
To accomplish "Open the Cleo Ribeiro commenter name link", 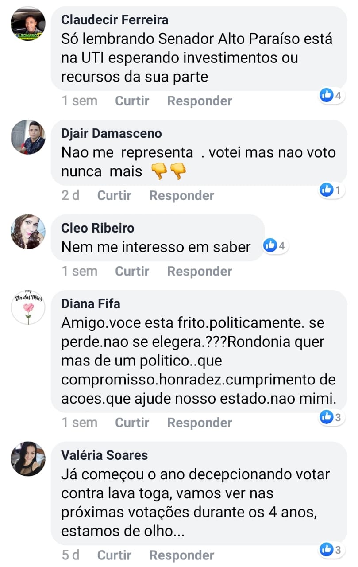I will pos(98,228).
